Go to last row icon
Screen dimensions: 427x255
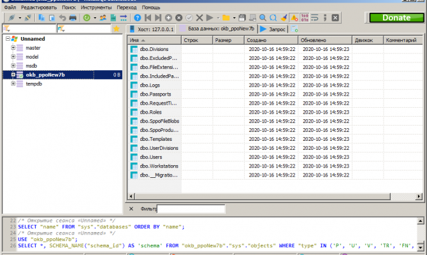[158, 18]
